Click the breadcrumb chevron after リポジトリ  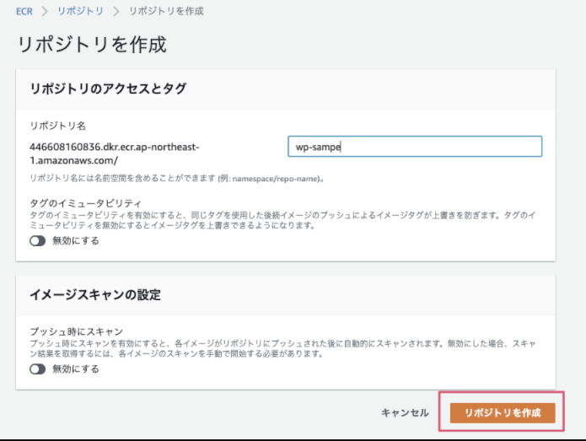117,12
